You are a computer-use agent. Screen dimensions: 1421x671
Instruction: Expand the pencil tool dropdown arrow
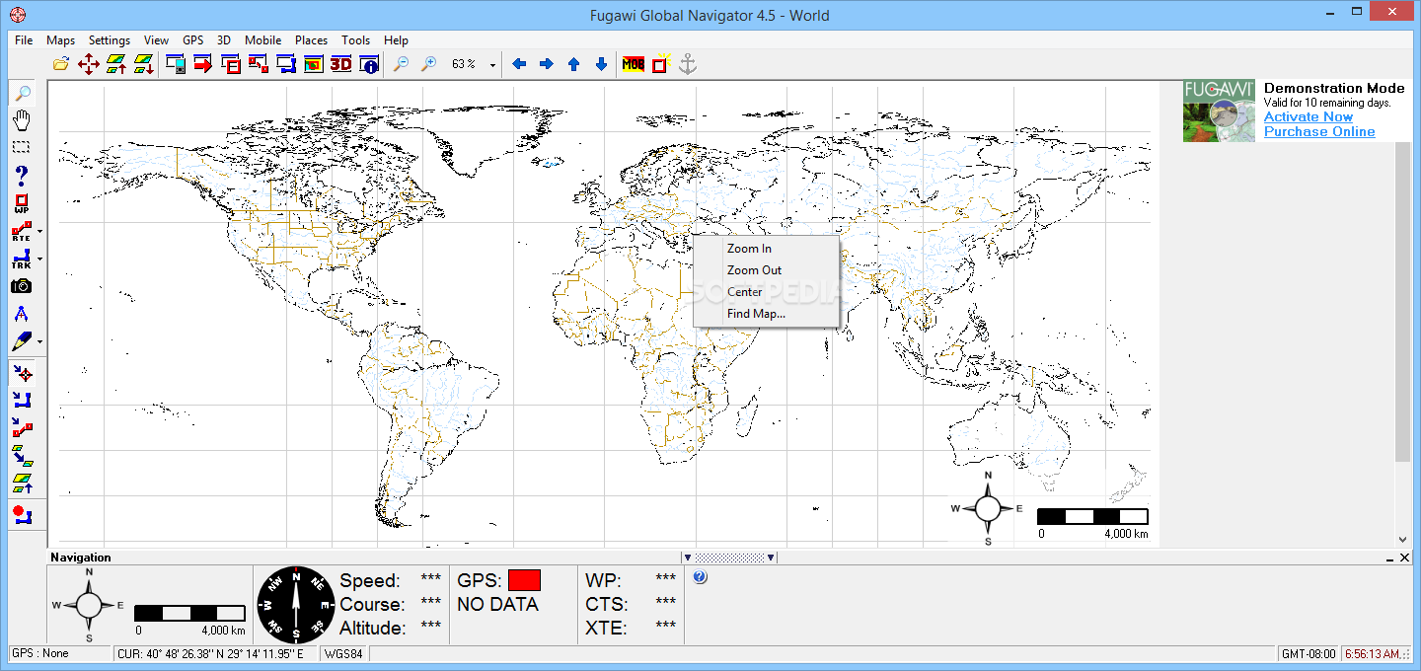click(40, 342)
